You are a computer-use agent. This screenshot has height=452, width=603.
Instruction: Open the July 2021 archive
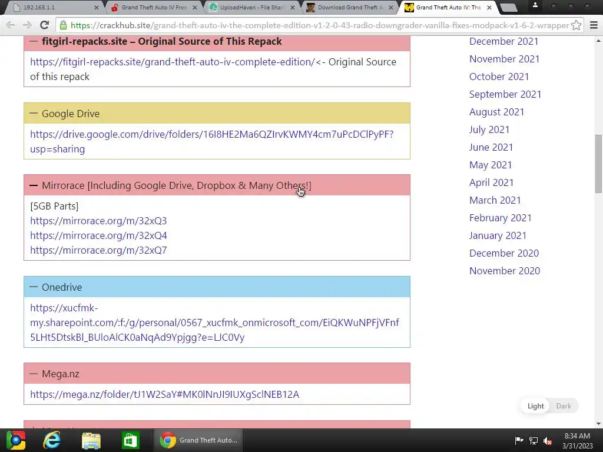[489, 129]
